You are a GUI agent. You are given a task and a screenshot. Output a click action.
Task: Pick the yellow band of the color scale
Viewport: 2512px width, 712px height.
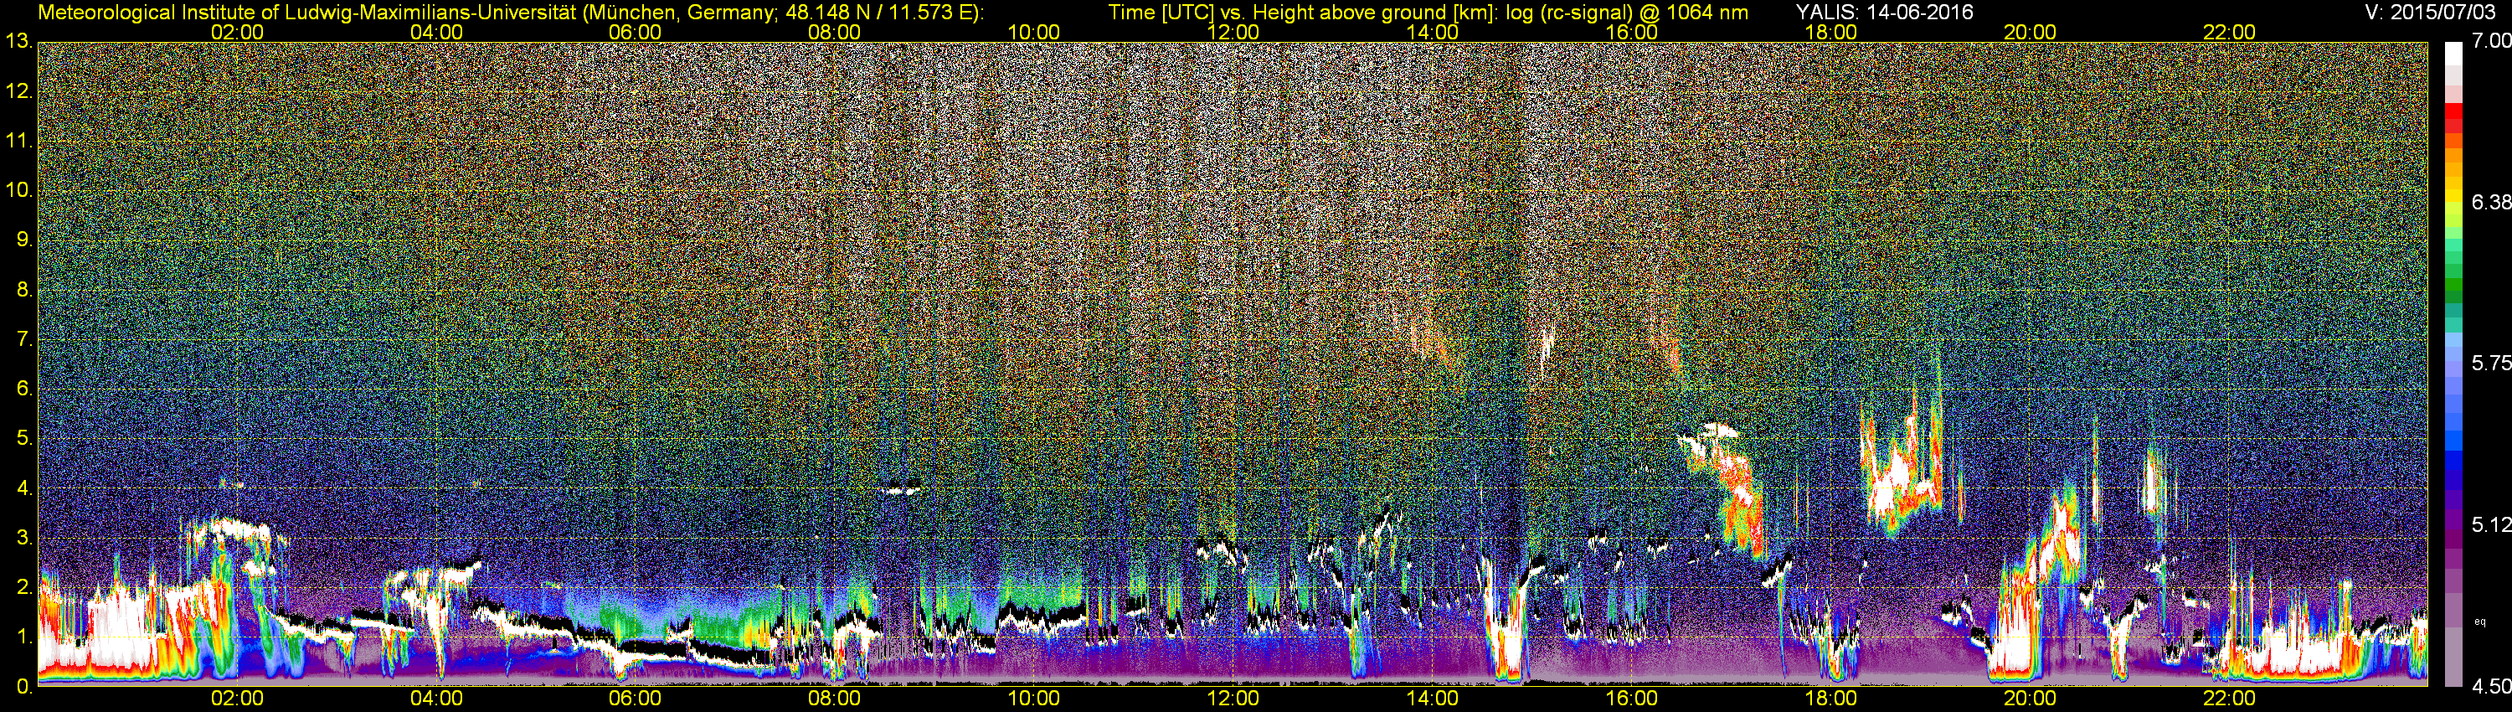(x=2453, y=195)
